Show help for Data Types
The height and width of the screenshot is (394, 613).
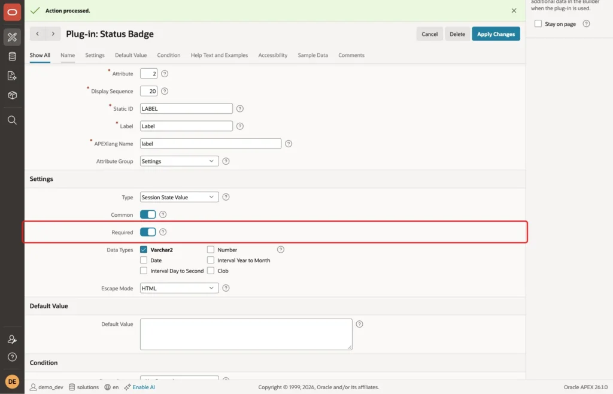[x=281, y=249]
